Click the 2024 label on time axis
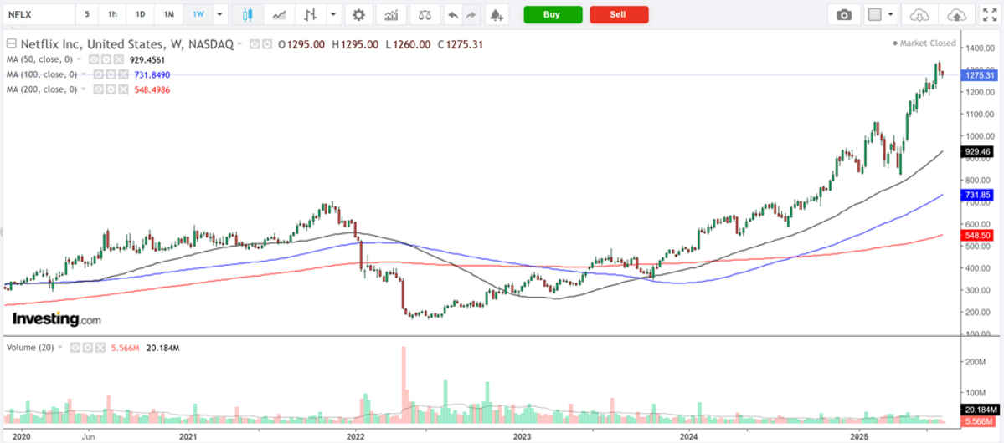Image resolution: width=1004 pixels, height=443 pixels. coord(689,436)
